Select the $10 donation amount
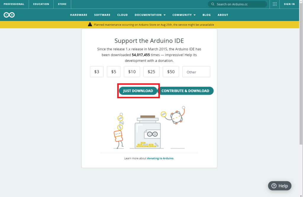This screenshot has width=303, height=197. (132, 72)
